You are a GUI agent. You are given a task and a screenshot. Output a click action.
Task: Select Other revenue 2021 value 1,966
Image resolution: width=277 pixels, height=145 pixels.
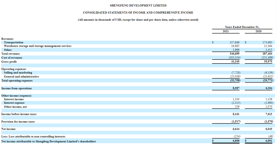[x=236, y=50]
